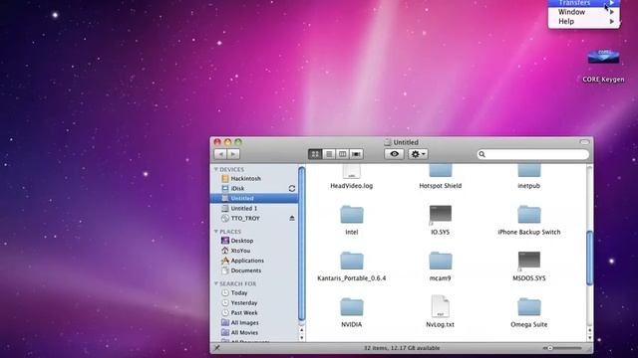Image resolution: width=638 pixels, height=358 pixels.
Task: Eject the TTO_TROY disc
Action: coord(292,219)
